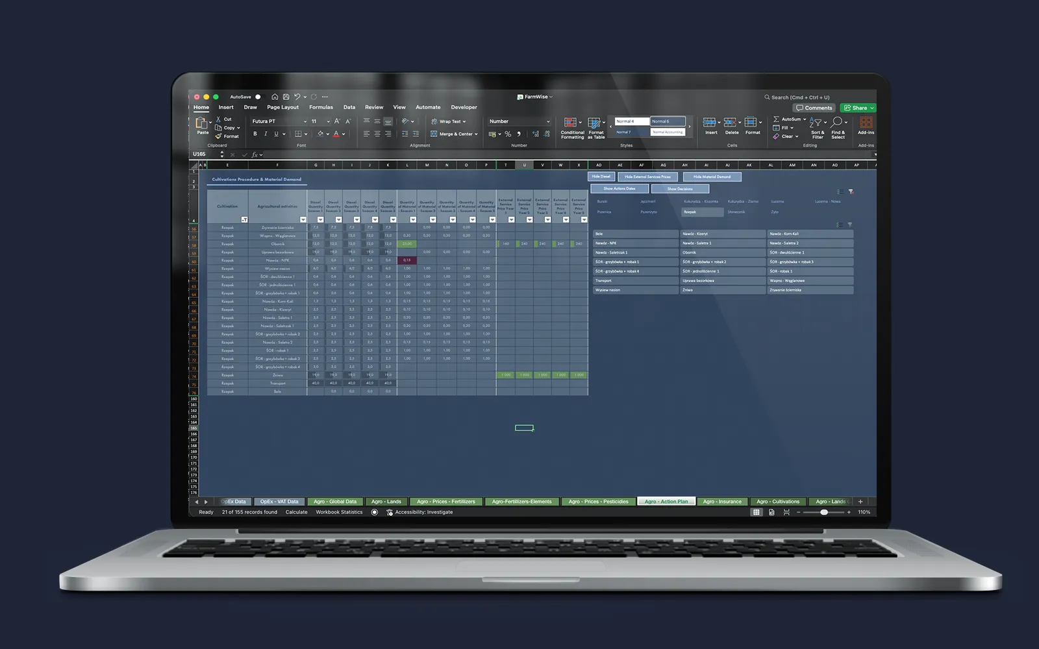Switch to OpEx - VAT Data sheet

(x=279, y=502)
